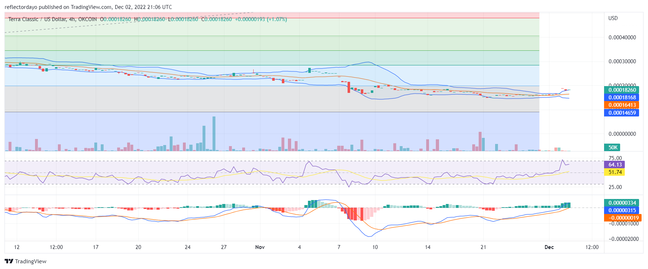Click the MACD line label 0.00000315
This screenshot has width=648, height=269.
(x=622, y=210)
